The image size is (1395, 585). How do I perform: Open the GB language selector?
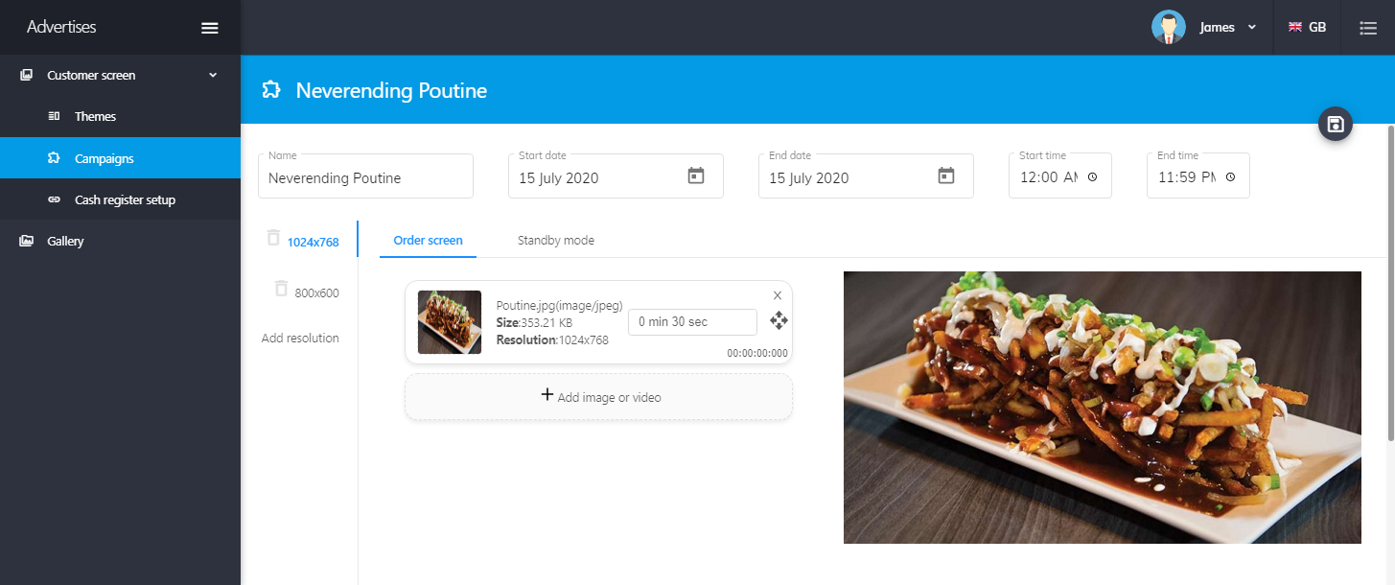coord(1307,28)
